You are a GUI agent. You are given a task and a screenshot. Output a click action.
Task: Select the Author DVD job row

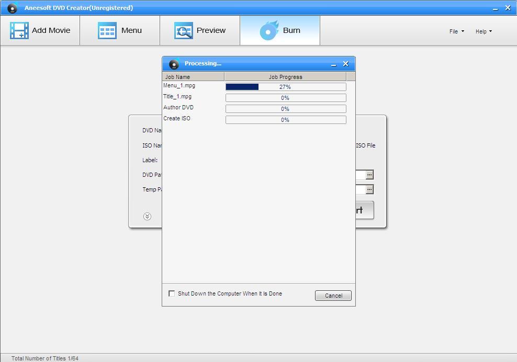click(x=254, y=108)
